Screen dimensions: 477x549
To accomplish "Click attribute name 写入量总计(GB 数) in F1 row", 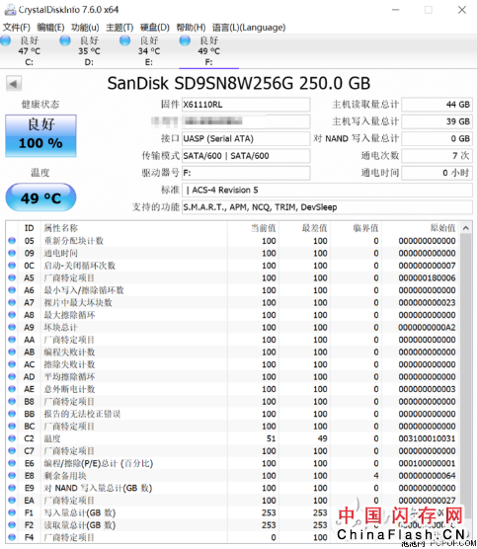I will 79,512.
